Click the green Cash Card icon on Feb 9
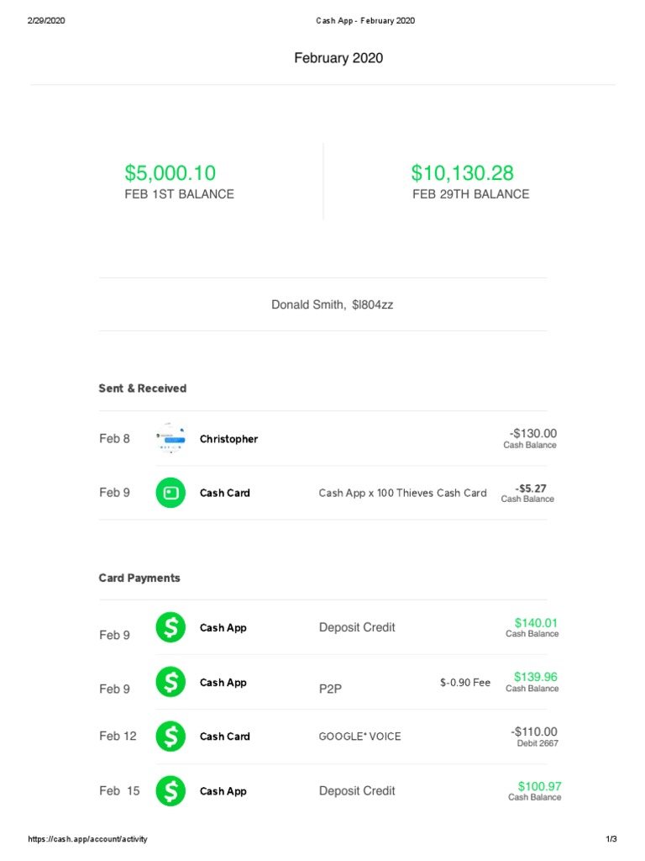645x861 pixels. 170,493
